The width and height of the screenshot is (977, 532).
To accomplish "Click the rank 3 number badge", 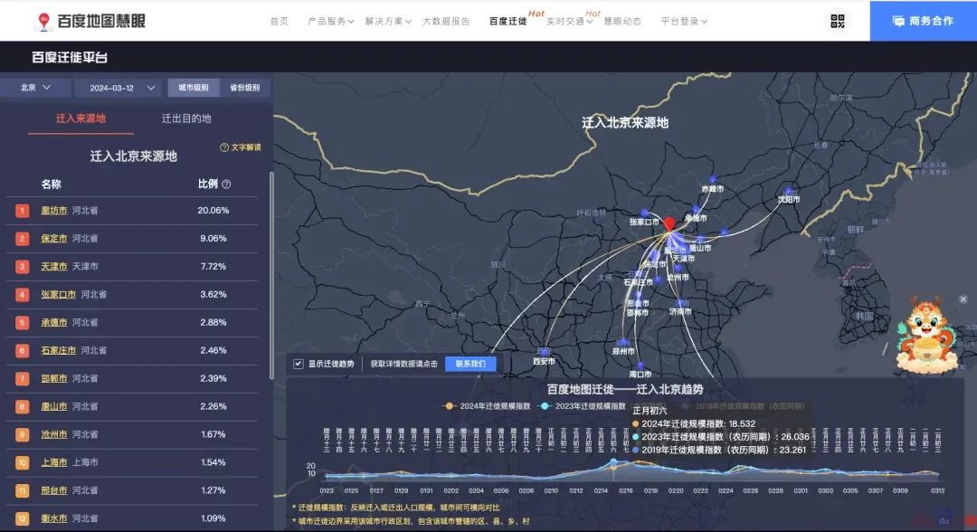I will 23,267.
